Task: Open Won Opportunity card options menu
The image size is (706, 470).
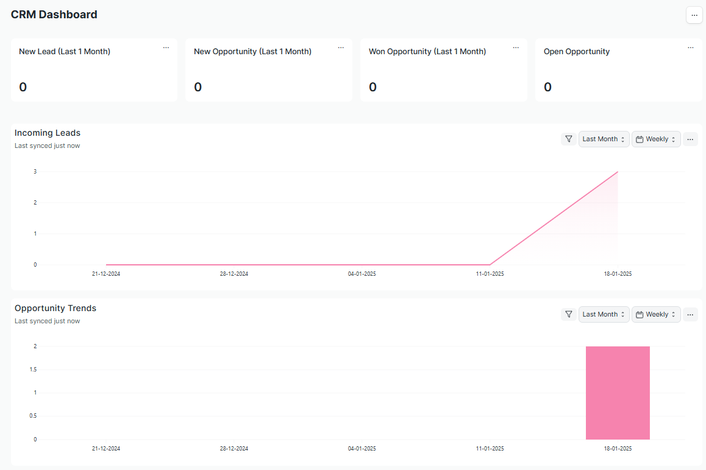Action: [516, 47]
